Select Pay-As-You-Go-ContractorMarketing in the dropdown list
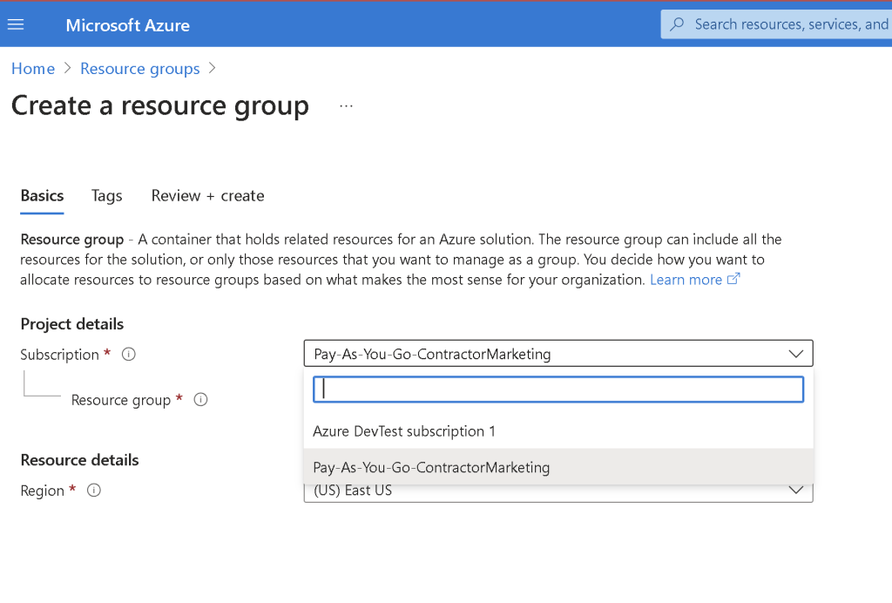 558,467
